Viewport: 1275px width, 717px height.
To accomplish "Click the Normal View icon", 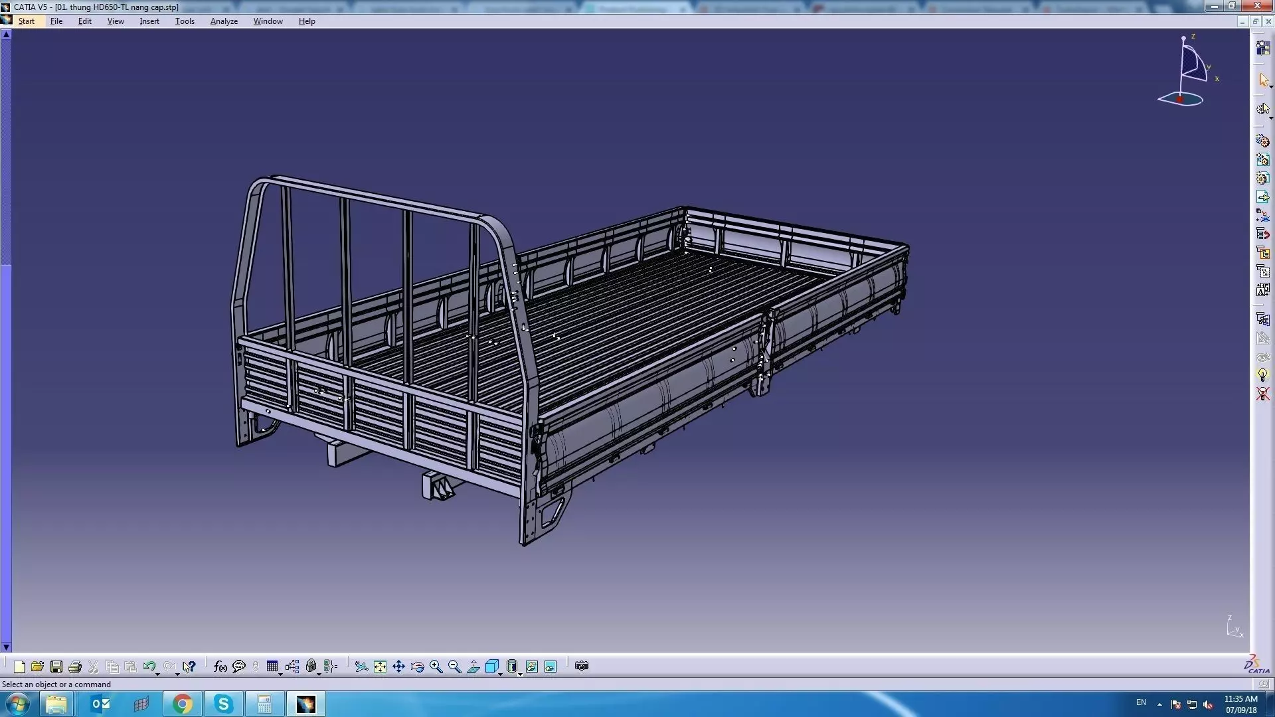I will pos(473,667).
